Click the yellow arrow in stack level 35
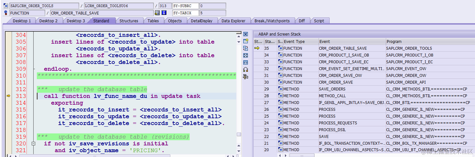The height and width of the screenshot is (157, 475). pos(257,48)
